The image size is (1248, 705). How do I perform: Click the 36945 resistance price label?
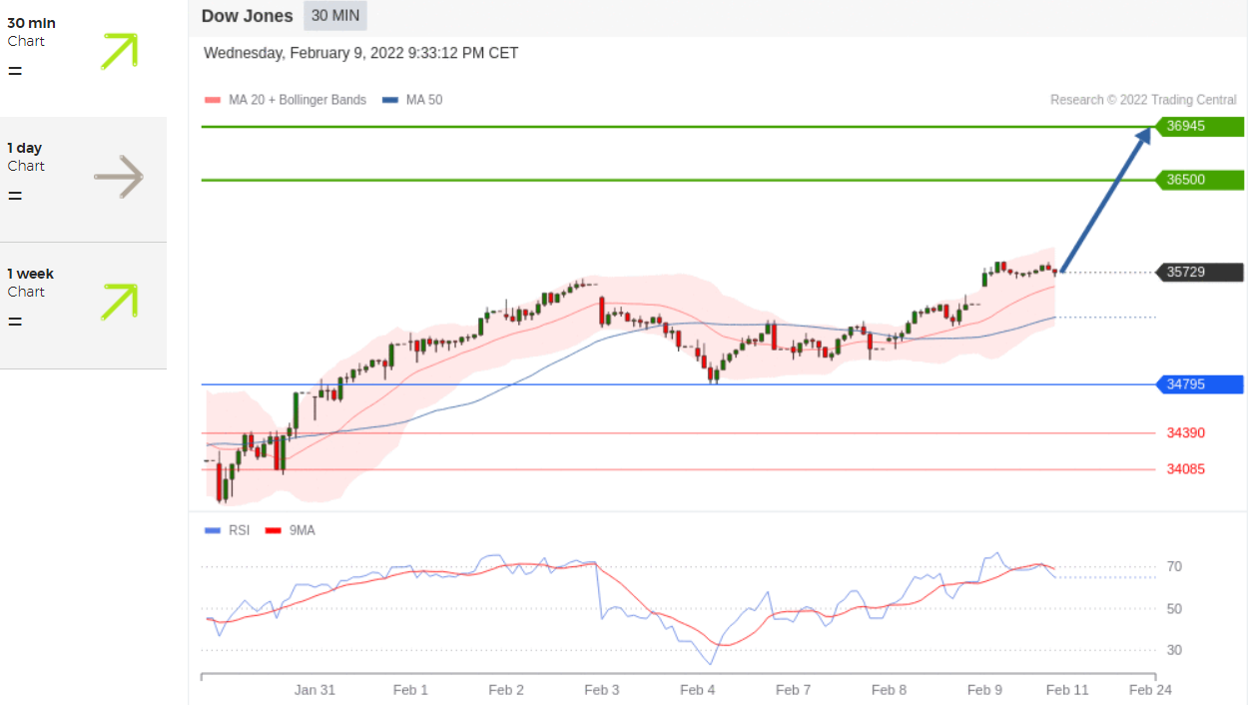pos(1199,127)
